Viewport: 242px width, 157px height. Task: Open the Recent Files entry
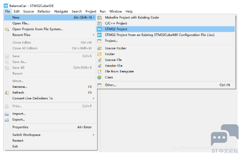tap(50, 35)
